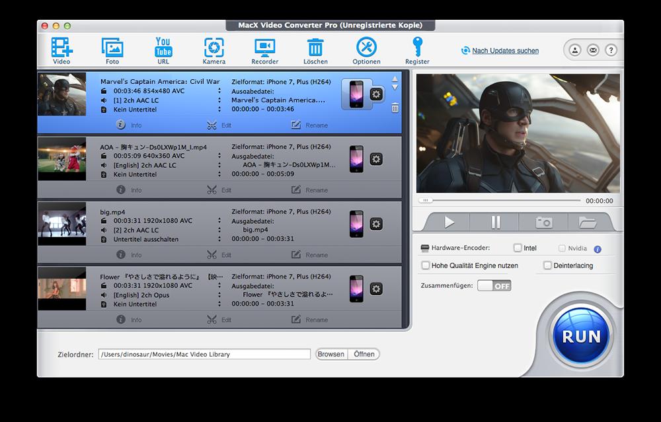
Task: Open the Register key icon
Action: point(417,51)
